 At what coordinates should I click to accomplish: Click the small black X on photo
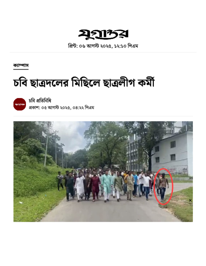190,200
